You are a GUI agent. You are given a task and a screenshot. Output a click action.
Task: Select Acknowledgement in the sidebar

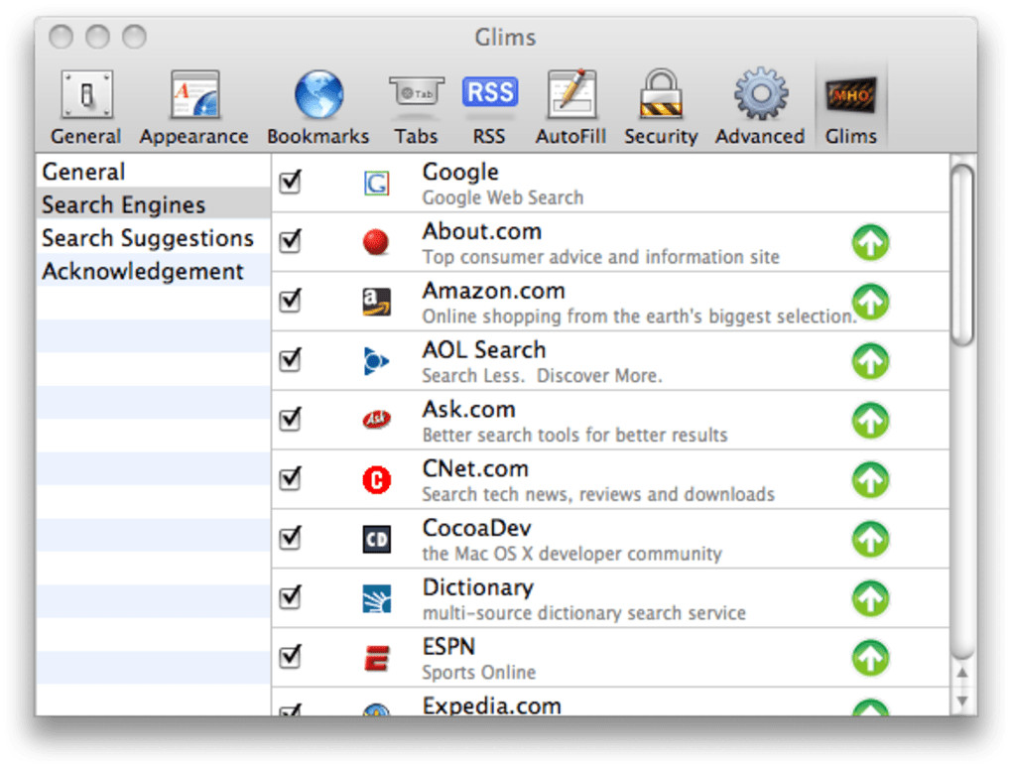point(154,271)
